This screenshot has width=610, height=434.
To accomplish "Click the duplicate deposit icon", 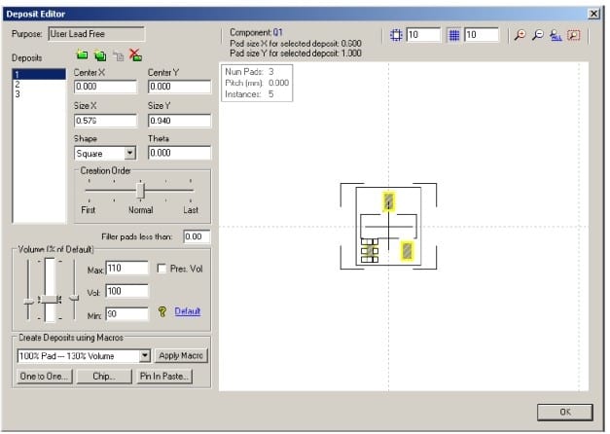I will tap(99, 57).
